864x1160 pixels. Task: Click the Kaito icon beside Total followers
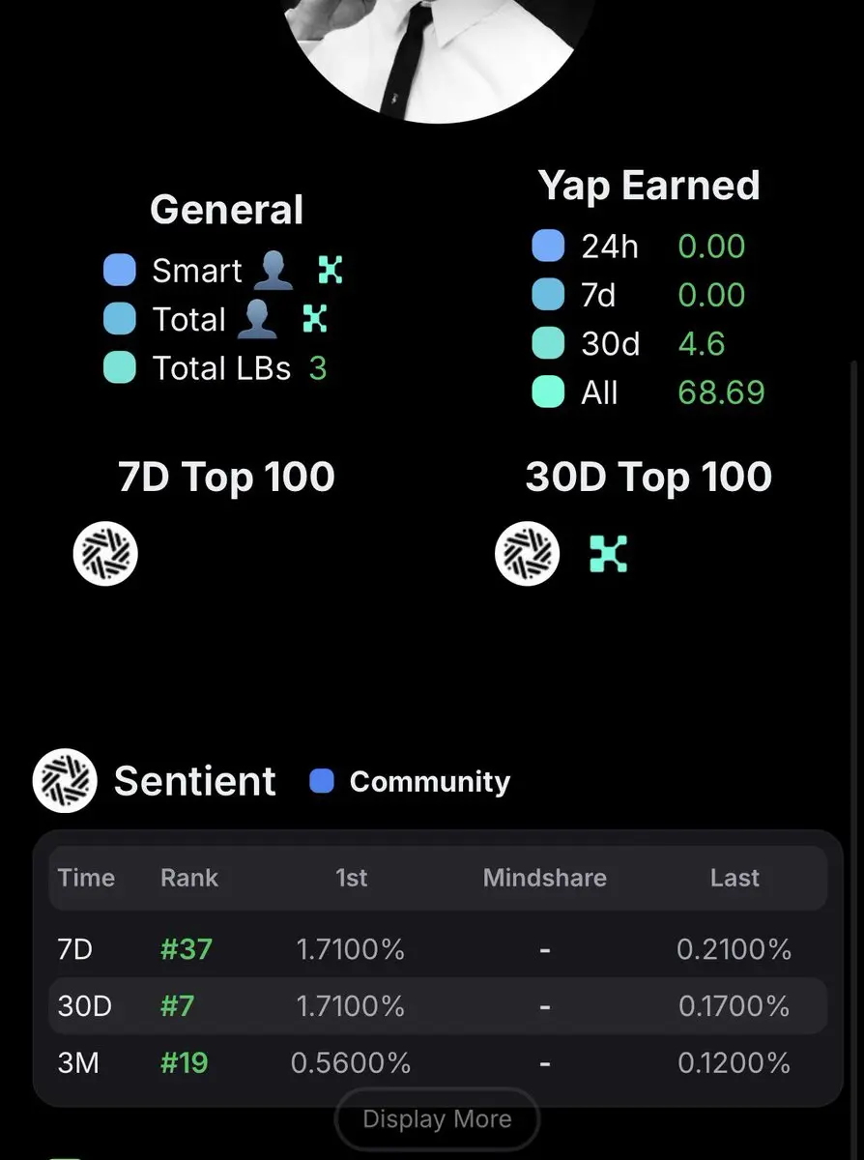click(x=315, y=318)
